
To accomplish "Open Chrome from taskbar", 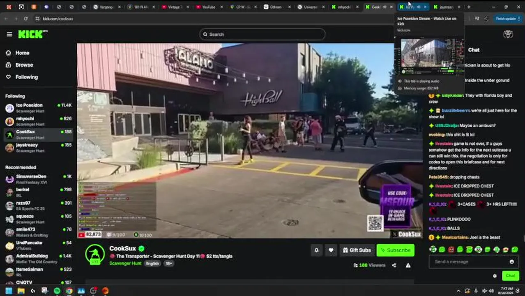I will pos(69,291).
